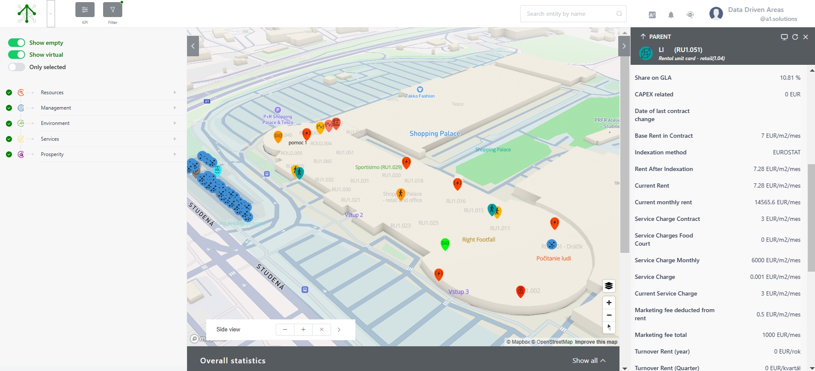Collapse the left sidebar with map arrow
This screenshot has height=371, width=815.
pyautogui.click(x=193, y=46)
